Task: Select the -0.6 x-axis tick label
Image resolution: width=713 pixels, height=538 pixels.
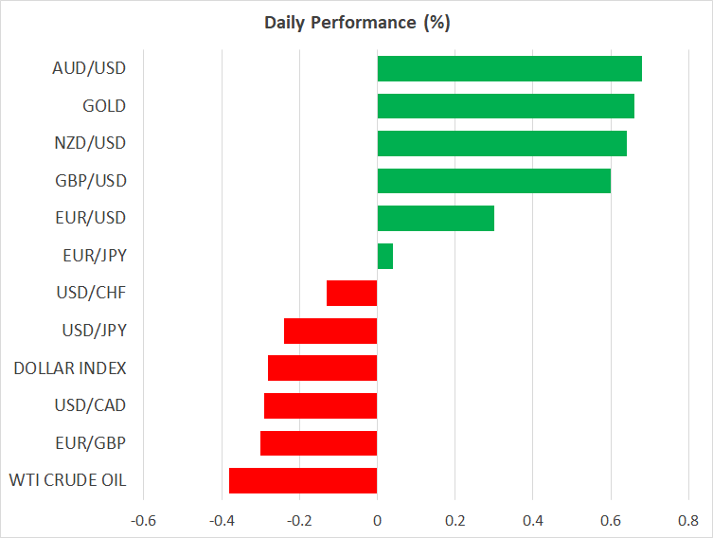Action: pyautogui.click(x=143, y=520)
